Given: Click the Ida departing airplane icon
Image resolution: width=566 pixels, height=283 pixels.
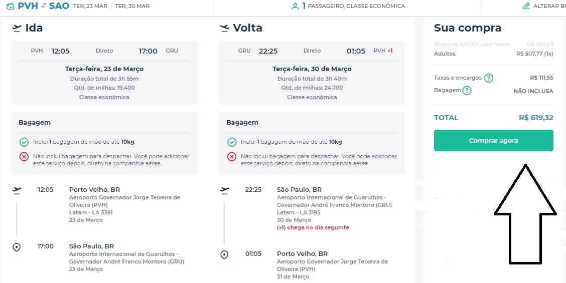Looking at the screenshot, I should 17,28.
